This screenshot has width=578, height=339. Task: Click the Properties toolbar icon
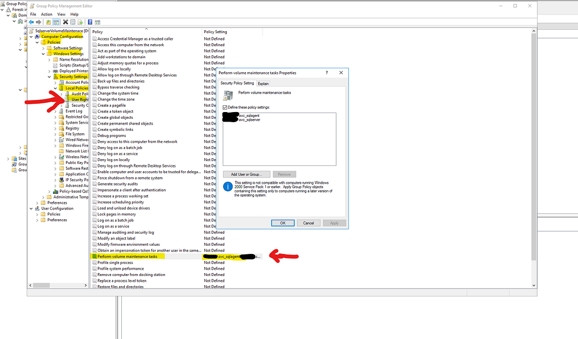[x=72, y=22]
